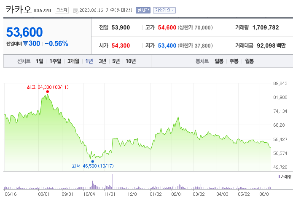Click the 거래량 value 1,709,782
The image size is (293, 200).
coord(266,28)
